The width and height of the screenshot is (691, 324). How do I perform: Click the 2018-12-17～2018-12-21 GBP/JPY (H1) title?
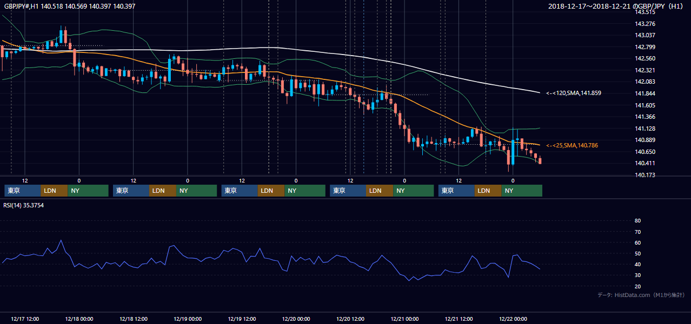[617, 6]
